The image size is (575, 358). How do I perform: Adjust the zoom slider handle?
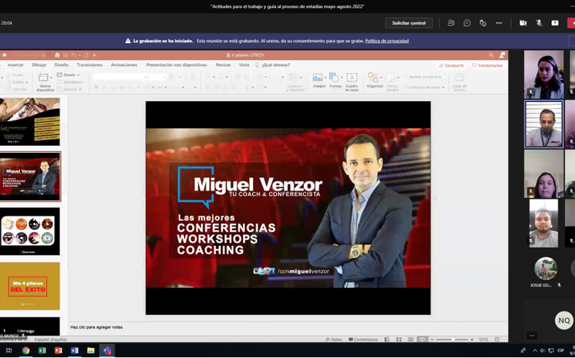tap(454, 339)
